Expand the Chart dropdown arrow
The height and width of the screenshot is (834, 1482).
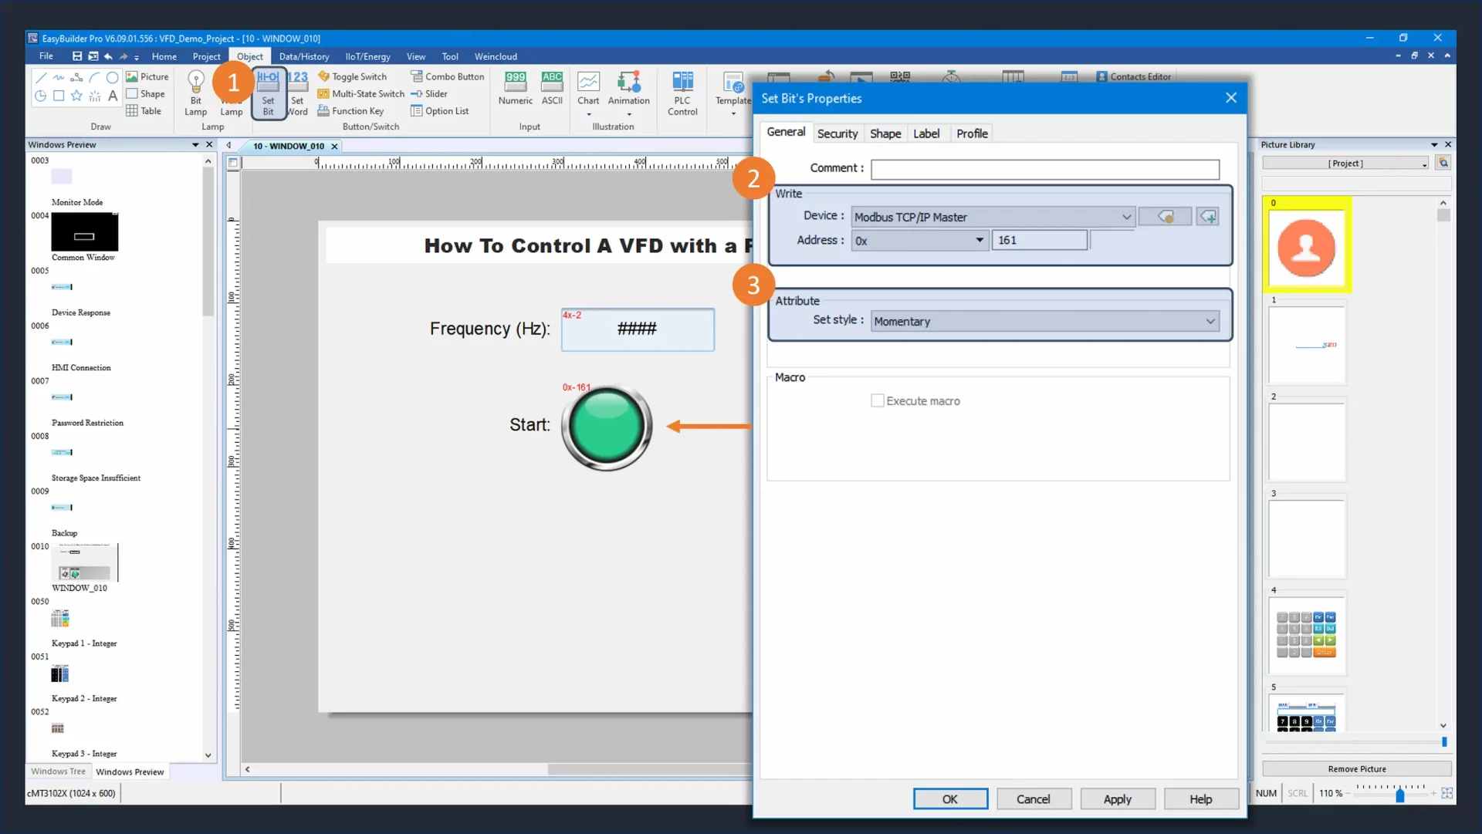(588, 115)
